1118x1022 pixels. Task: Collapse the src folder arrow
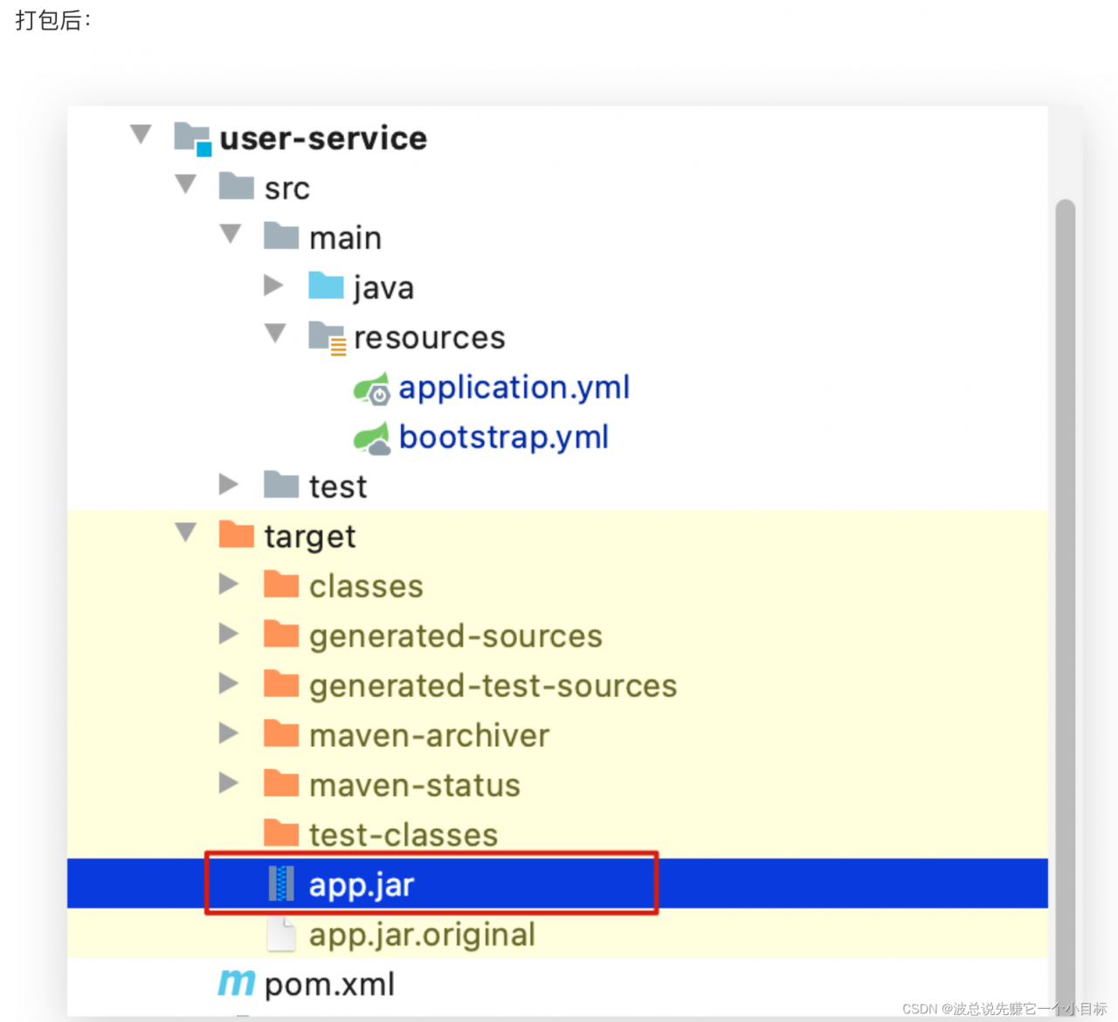[x=186, y=184]
